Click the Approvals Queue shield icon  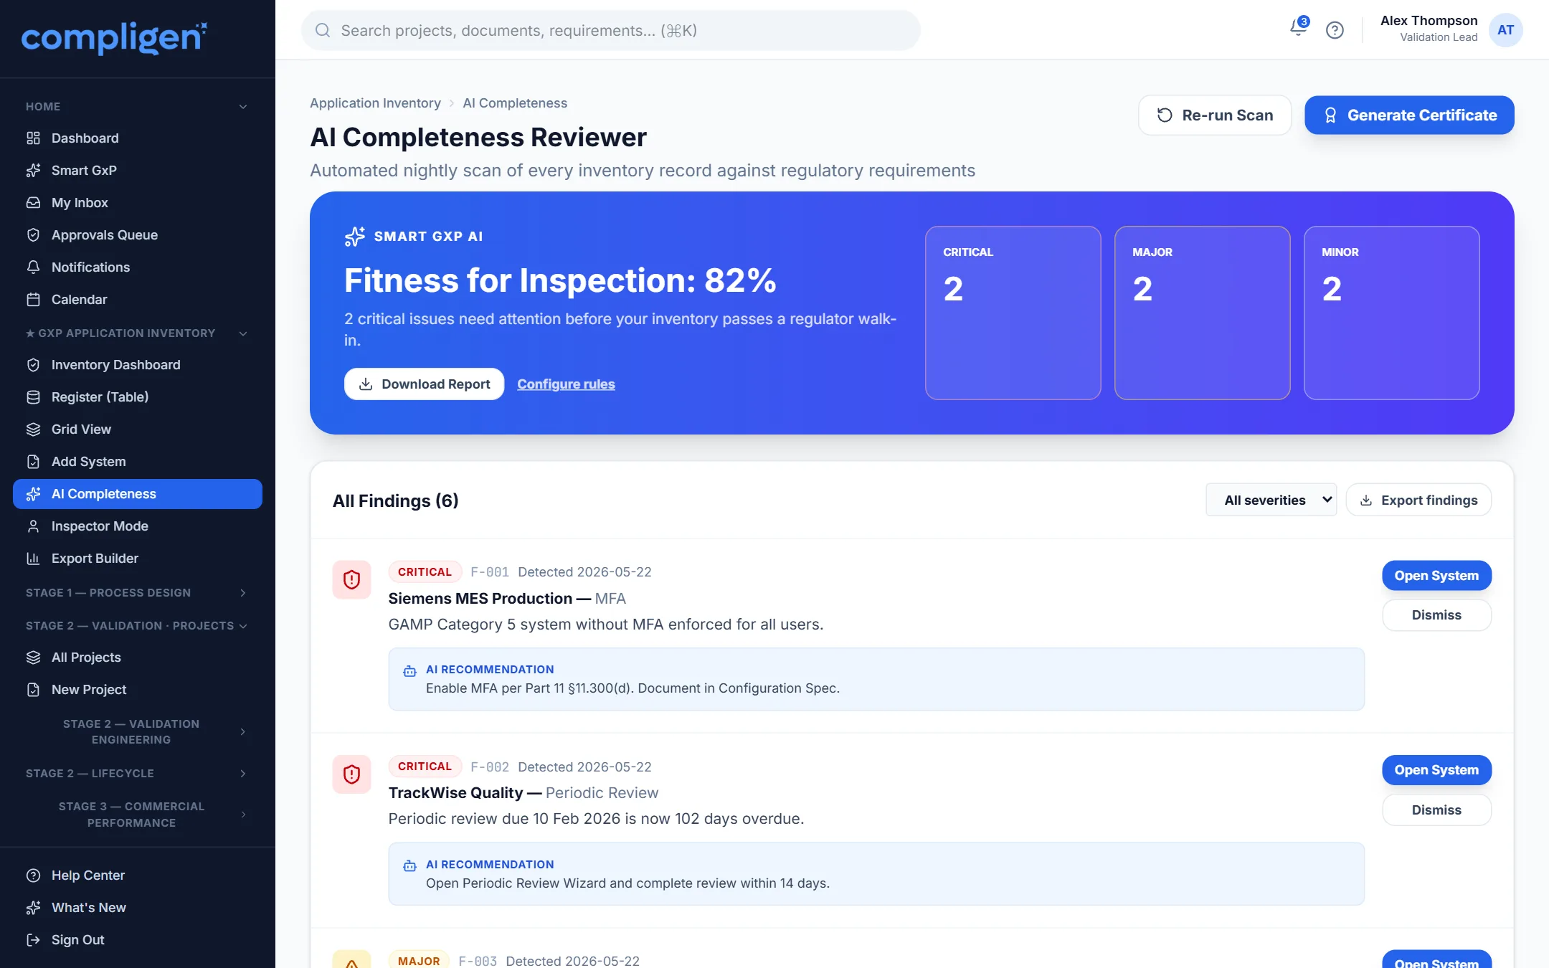[x=33, y=234]
